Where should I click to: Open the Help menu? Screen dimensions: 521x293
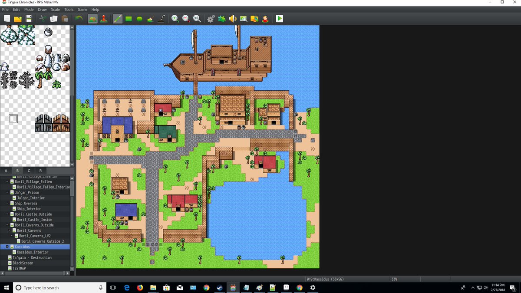95,10
